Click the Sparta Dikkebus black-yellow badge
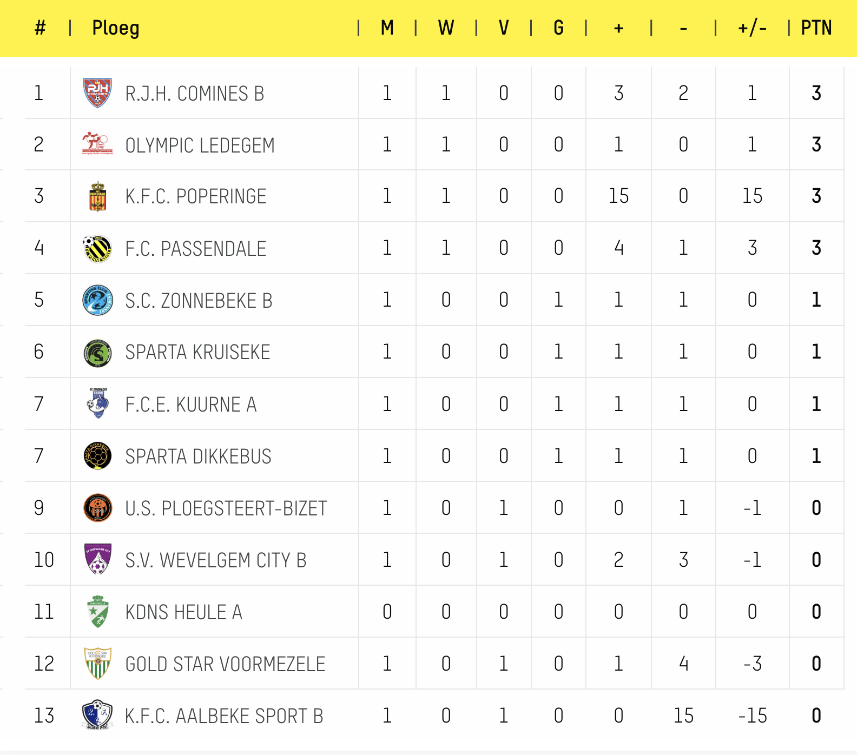Screen dimensions: 857x755 coord(97,456)
